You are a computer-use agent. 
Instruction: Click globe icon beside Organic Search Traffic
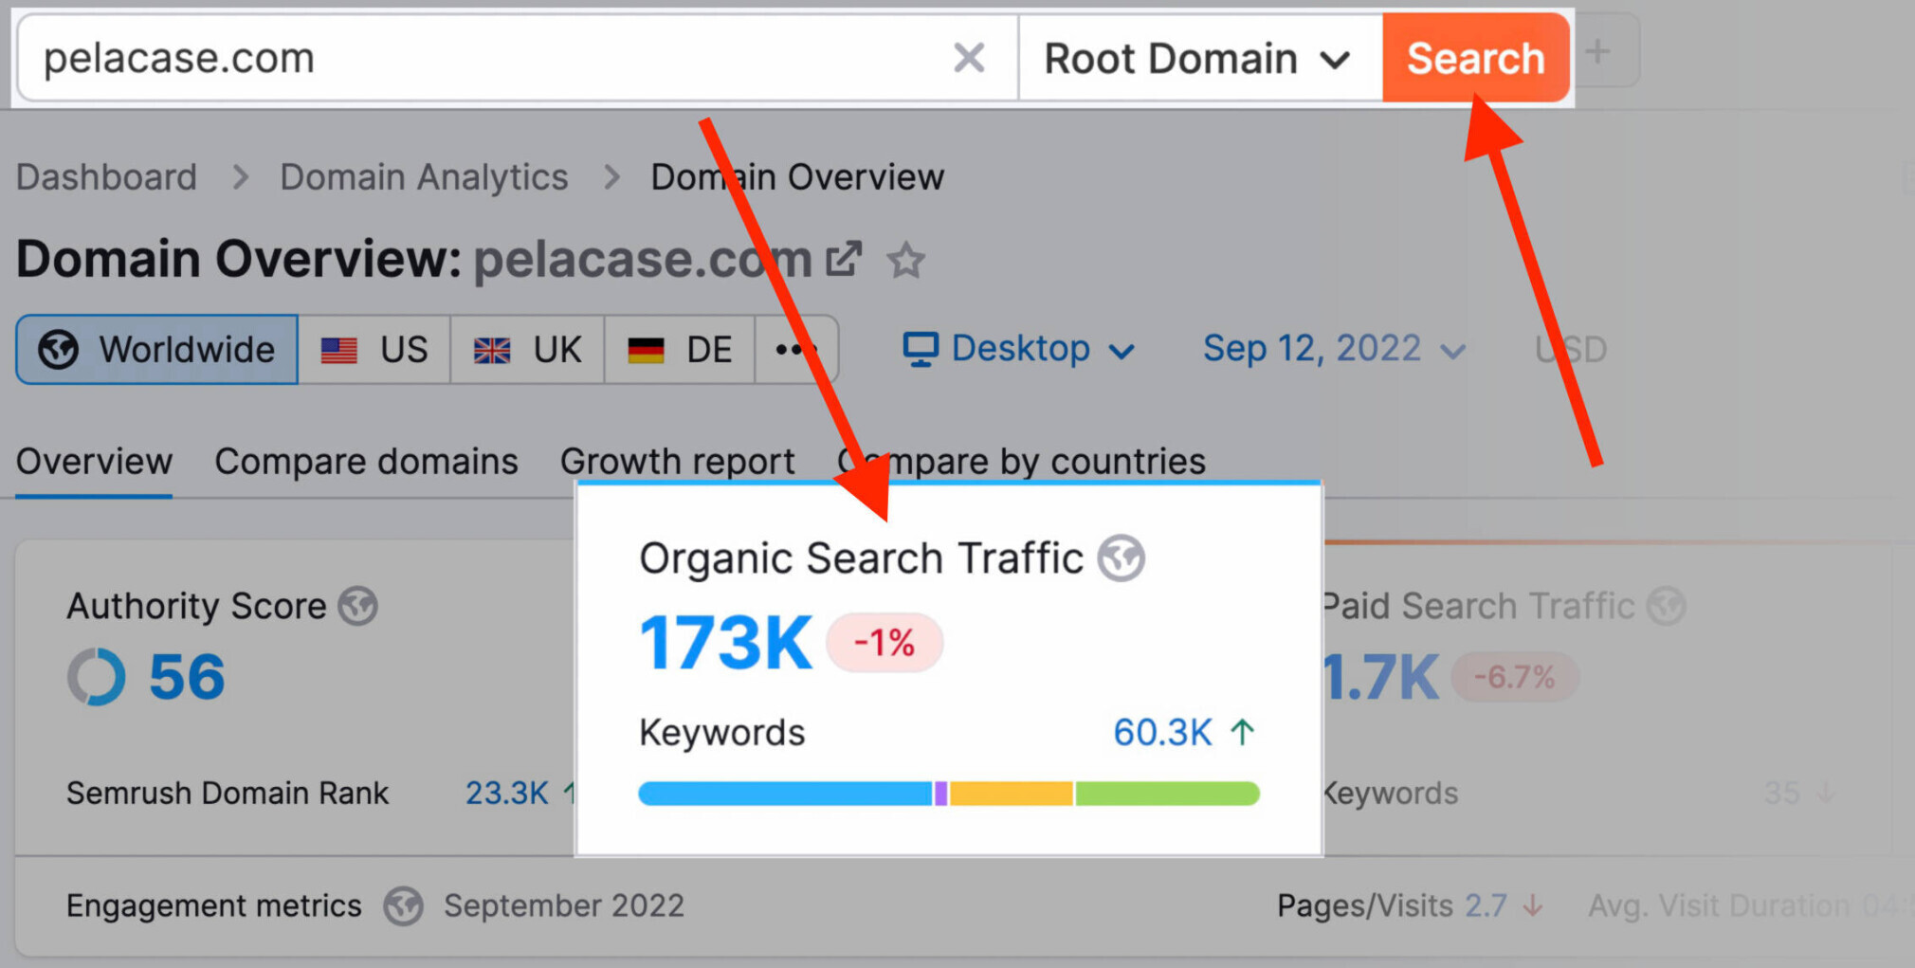point(1122,558)
